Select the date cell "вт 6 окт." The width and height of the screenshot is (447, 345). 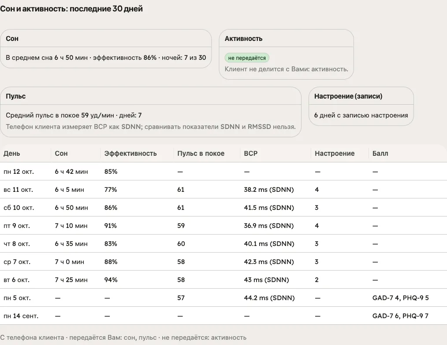pyautogui.click(x=16, y=280)
